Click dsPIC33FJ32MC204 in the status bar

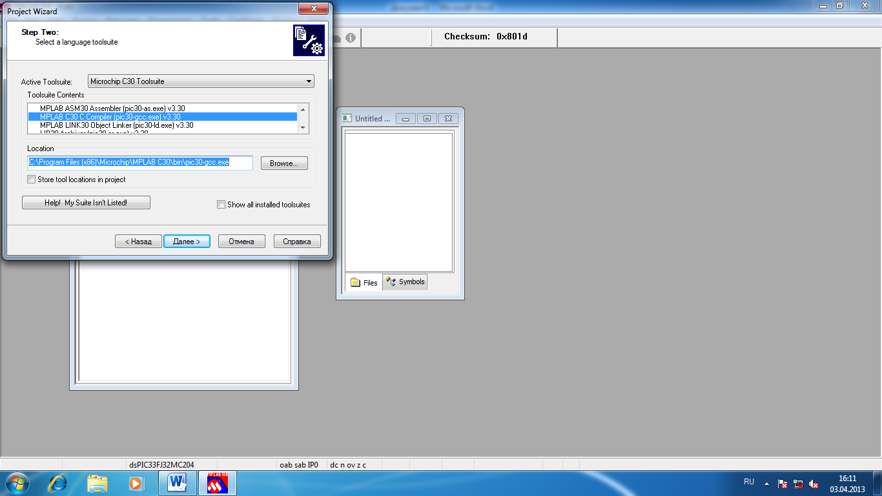tap(162, 464)
